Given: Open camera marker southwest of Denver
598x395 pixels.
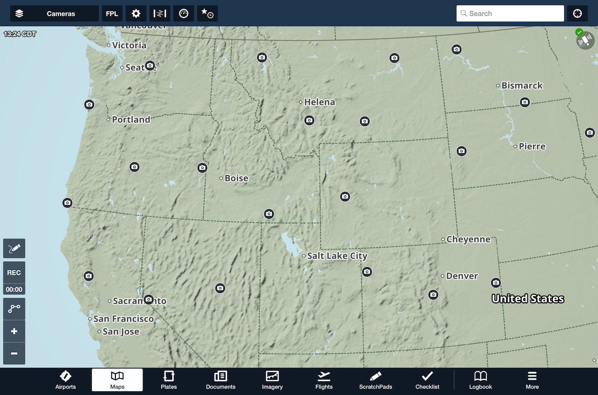Looking at the screenshot, I should 433,295.
